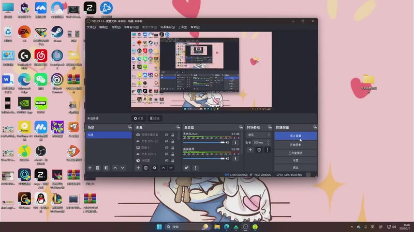414x232 pixels.
Task: Toggle visibility of 文本 (GDI+) source
Action: [x=167, y=154]
